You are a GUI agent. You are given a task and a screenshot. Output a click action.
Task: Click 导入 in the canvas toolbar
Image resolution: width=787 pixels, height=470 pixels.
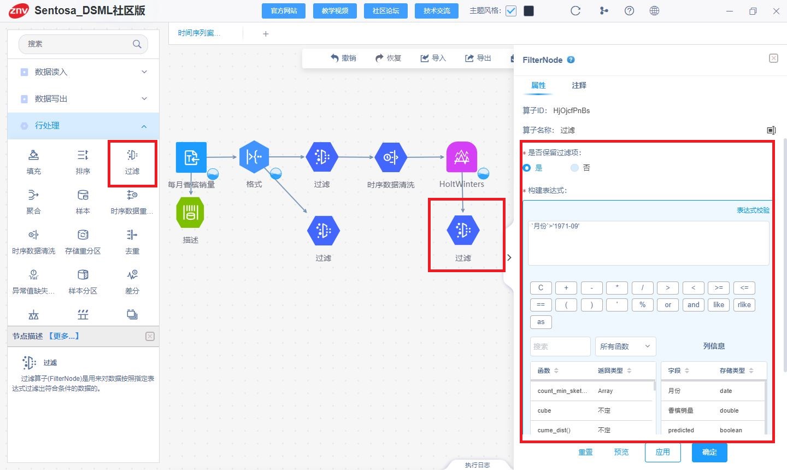click(x=433, y=58)
